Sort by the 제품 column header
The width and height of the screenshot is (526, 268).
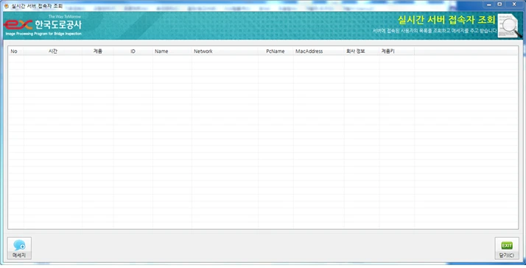point(98,51)
